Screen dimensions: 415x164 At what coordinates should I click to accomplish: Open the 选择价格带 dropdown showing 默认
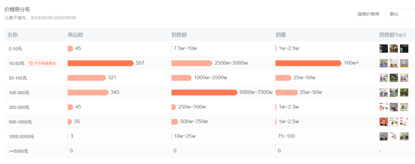(400, 14)
